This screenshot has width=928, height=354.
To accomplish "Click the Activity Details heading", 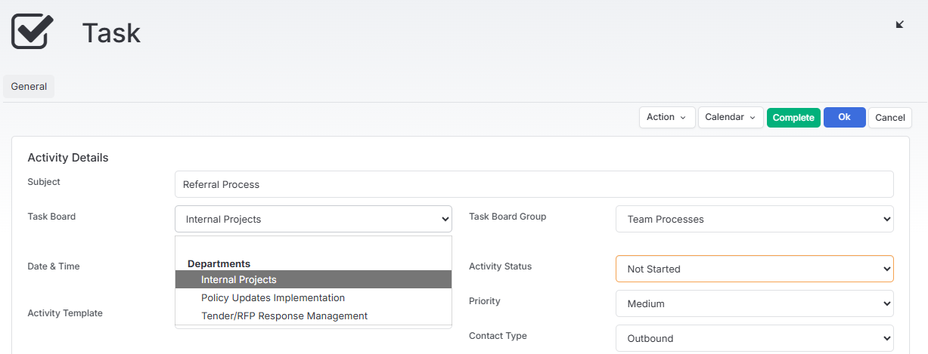I will pyautogui.click(x=68, y=158).
